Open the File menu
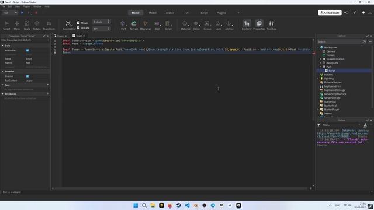Screen dimensions: 374x210 tap(3, 6)
